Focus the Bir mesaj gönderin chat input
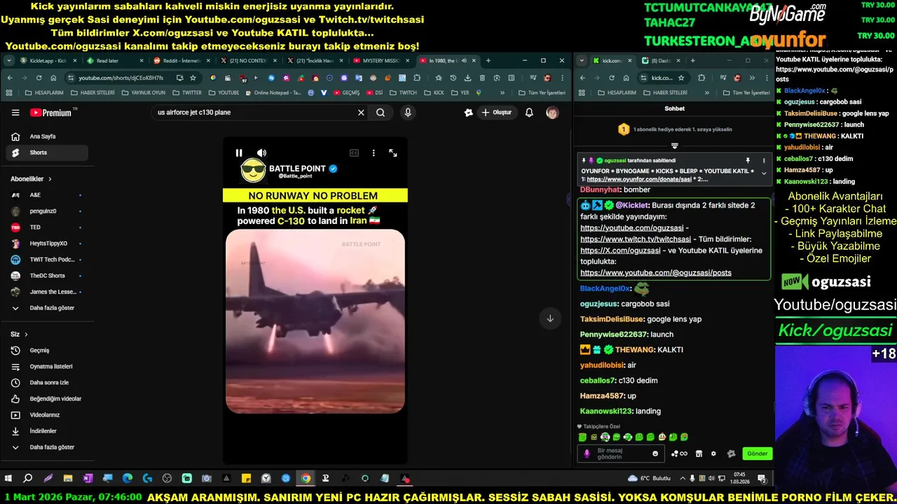Image resolution: width=897 pixels, height=504 pixels. coord(621,454)
